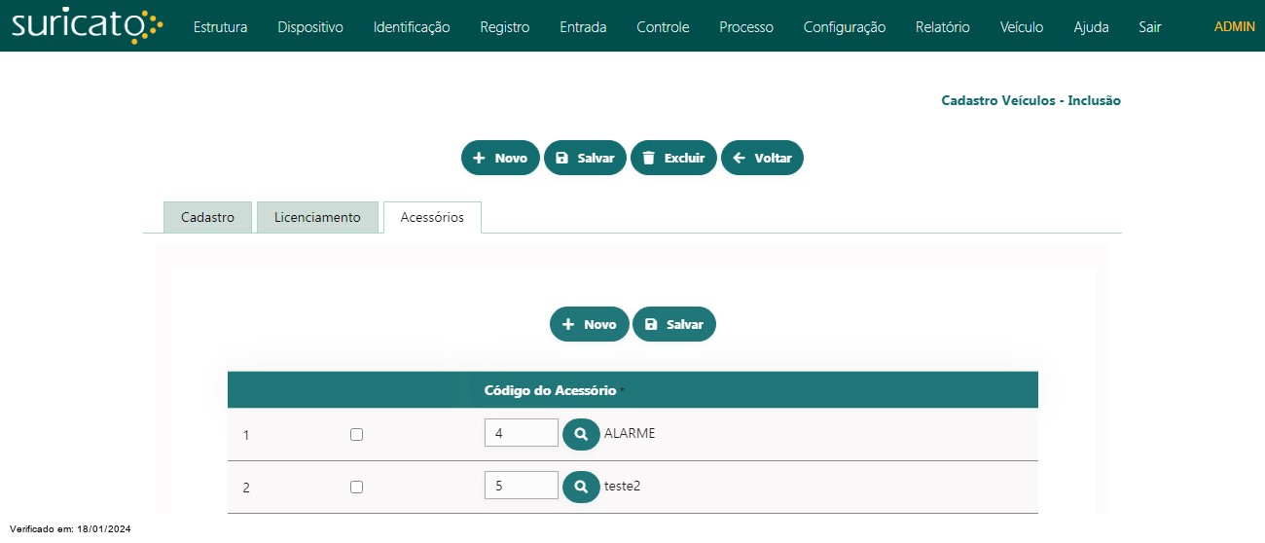
Task: Click the search magnifier next to ALARME
Action: click(x=581, y=434)
